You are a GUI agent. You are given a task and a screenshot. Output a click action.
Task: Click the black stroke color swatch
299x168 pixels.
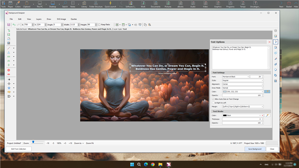tap(225, 116)
